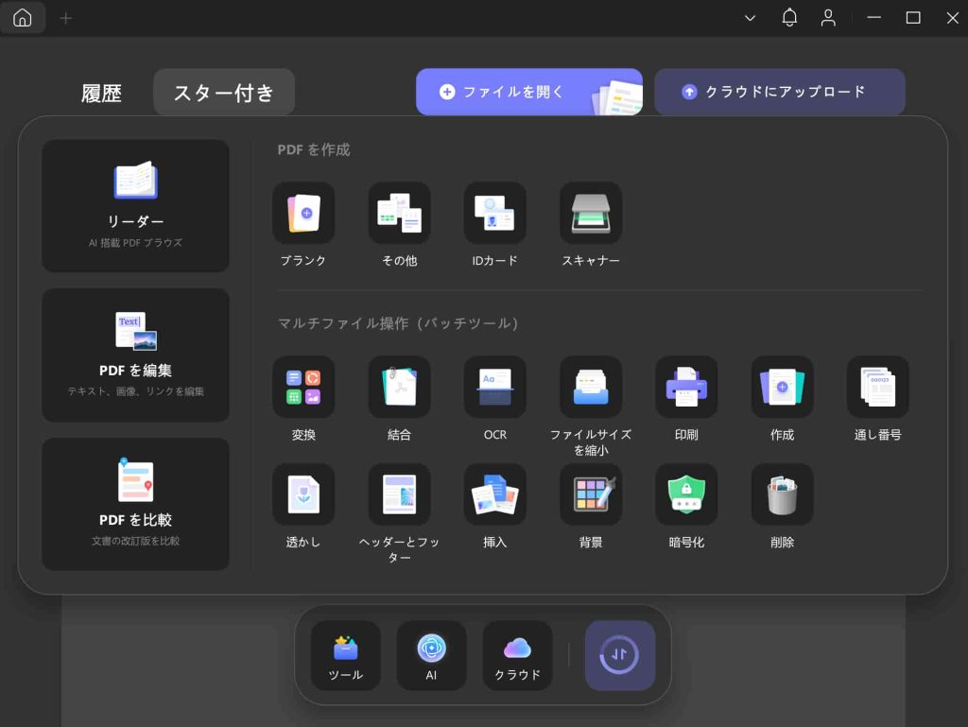Image resolution: width=968 pixels, height=727 pixels.
Task: Maximize the application window
Action: click(x=913, y=18)
